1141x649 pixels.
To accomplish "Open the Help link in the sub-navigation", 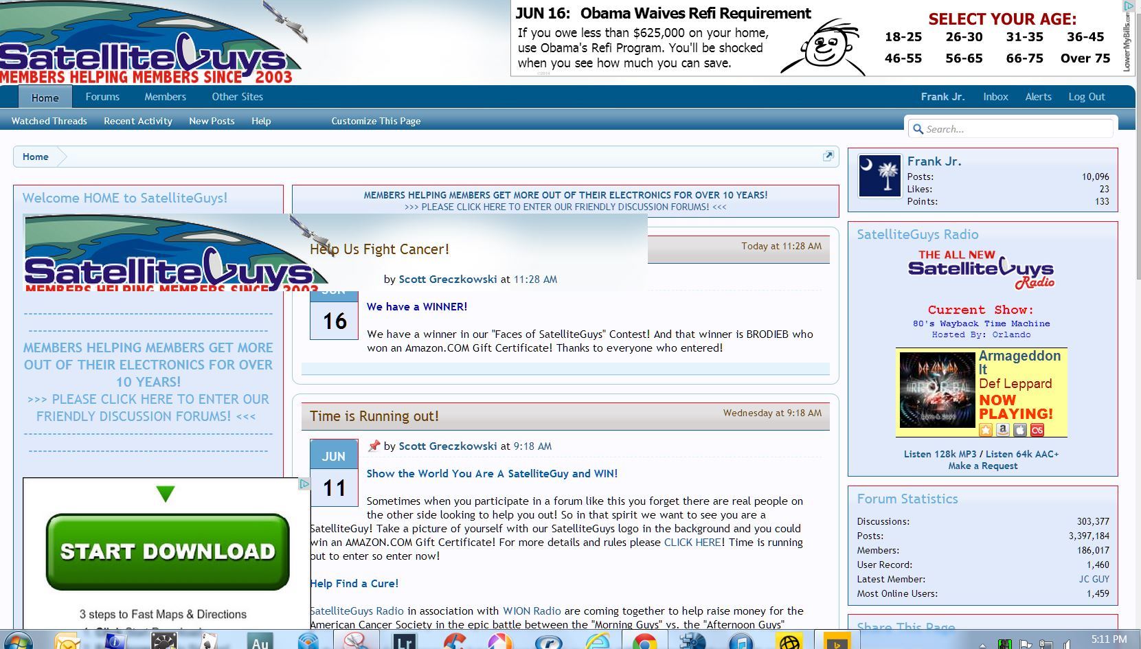I will (261, 121).
